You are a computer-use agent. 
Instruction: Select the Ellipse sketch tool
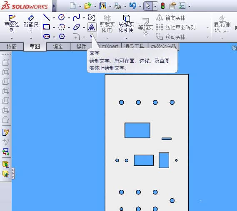77,27
